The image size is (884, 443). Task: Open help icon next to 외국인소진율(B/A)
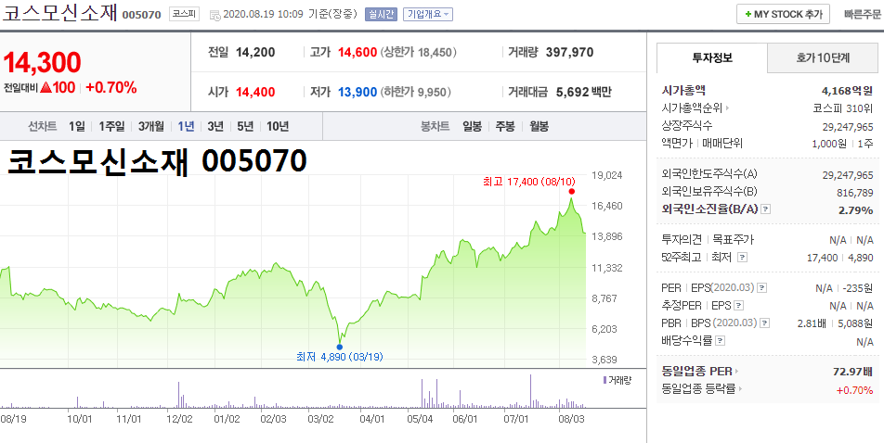[x=765, y=209]
